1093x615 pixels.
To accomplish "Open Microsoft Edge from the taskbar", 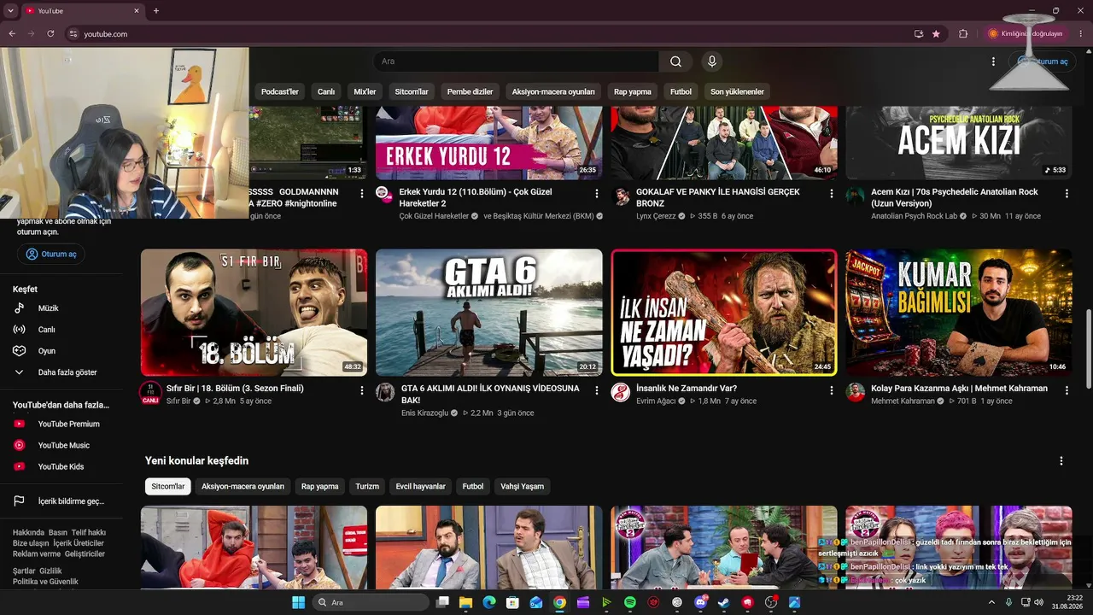I will [489, 602].
